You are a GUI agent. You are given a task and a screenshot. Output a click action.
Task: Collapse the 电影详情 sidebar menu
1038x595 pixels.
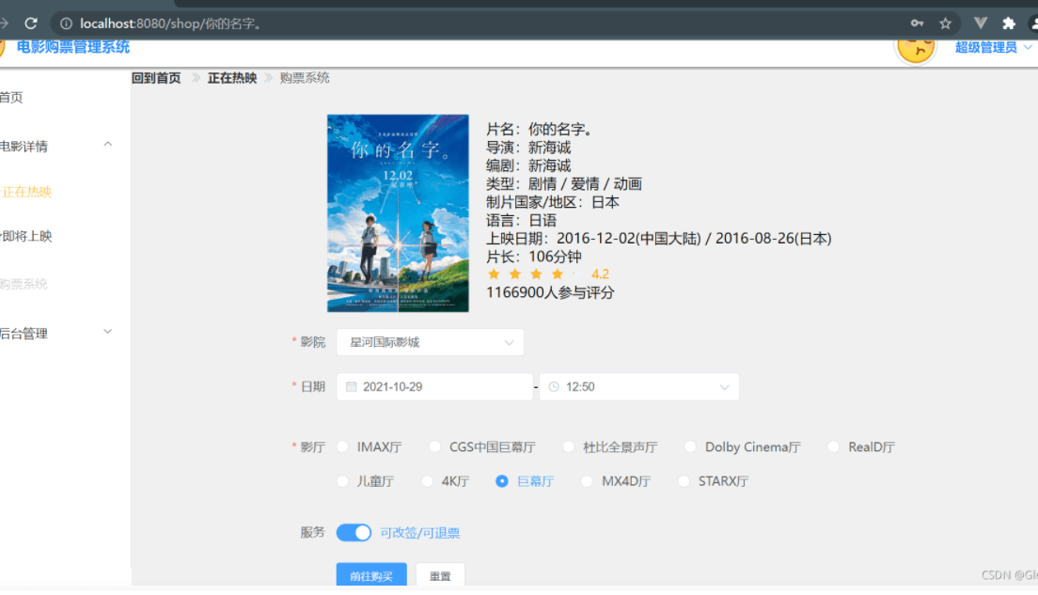pos(56,146)
